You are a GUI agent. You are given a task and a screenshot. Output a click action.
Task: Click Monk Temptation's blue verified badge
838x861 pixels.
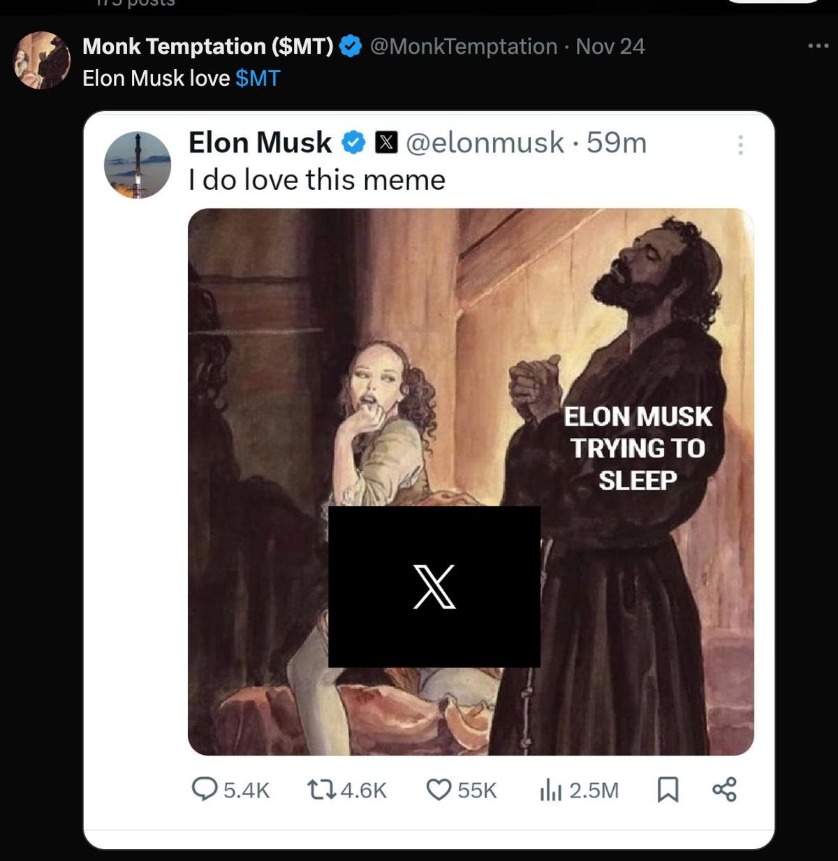point(351,47)
